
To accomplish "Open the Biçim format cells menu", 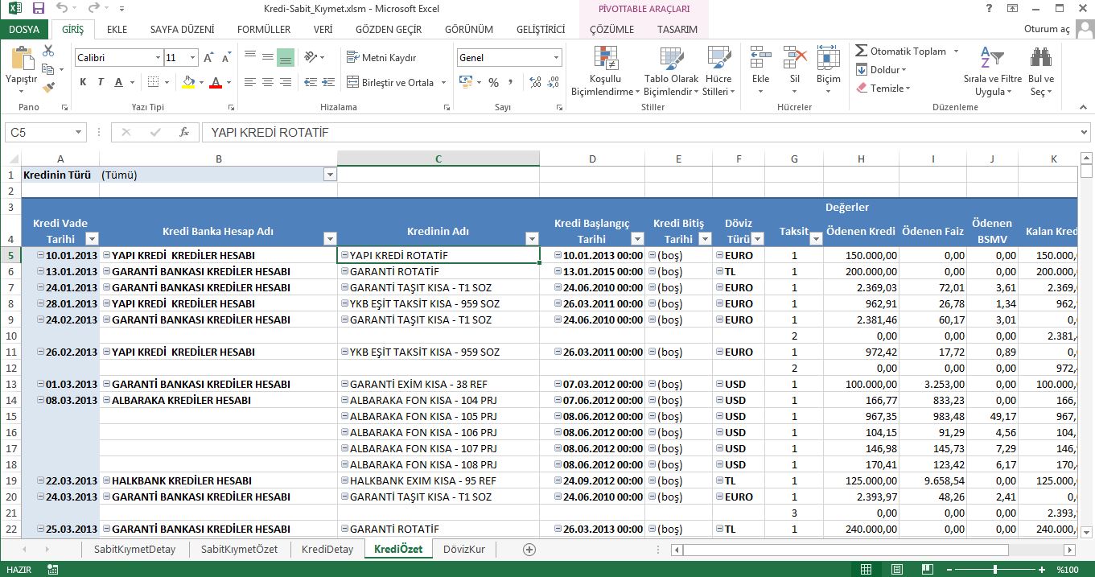I will pyautogui.click(x=828, y=72).
